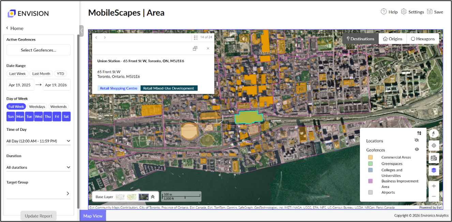This screenshot has width=452, height=222.
Task: Select Weekdays preset
Action: (x=37, y=107)
